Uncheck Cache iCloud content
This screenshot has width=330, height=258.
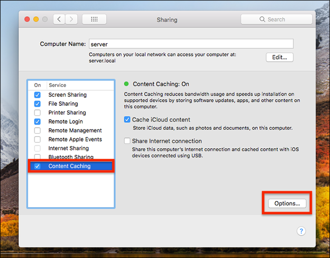pos(127,120)
